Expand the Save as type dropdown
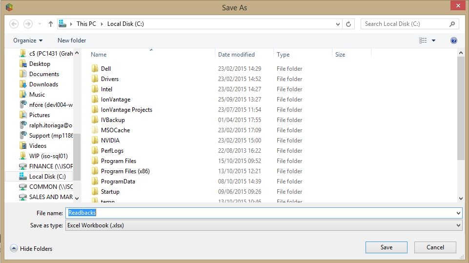This screenshot has height=263, width=469. coord(458,225)
